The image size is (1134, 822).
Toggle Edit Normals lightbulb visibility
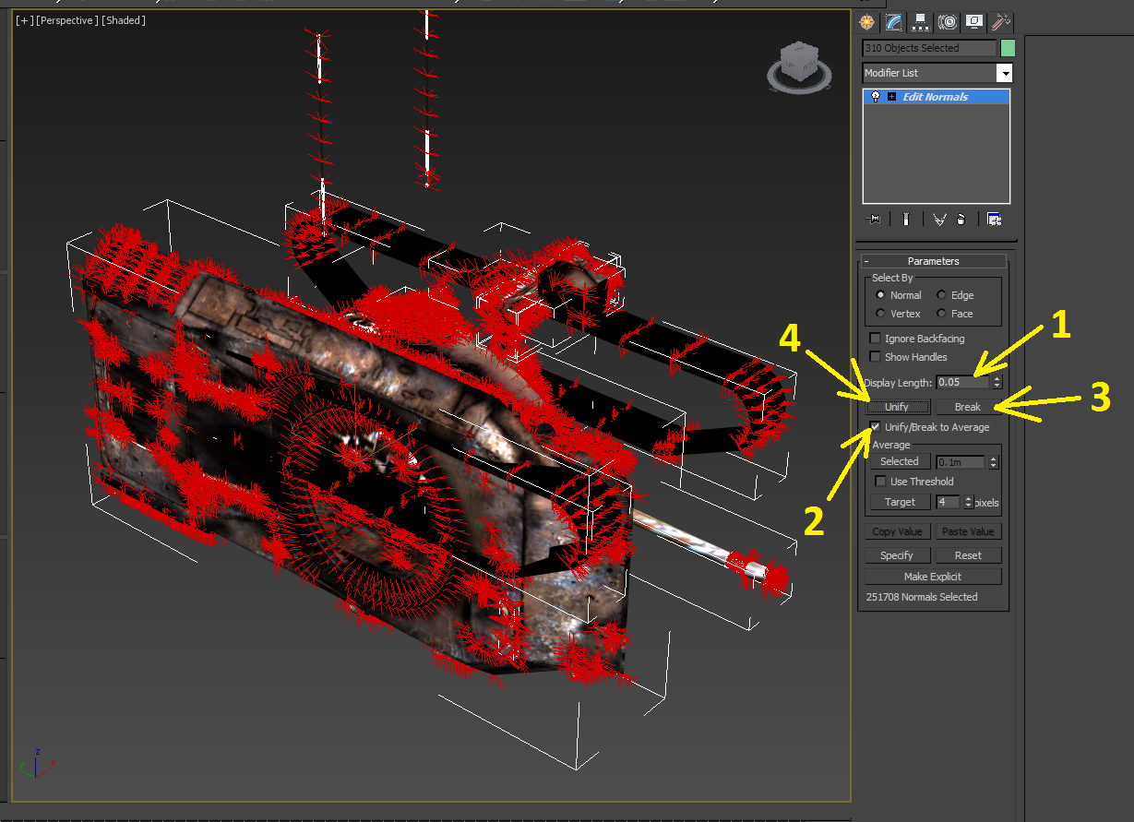pos(876,97)
